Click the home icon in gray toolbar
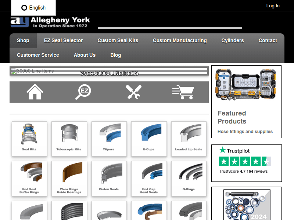The image size is (294, 220). pyautogui.click(x=35, y=92)
